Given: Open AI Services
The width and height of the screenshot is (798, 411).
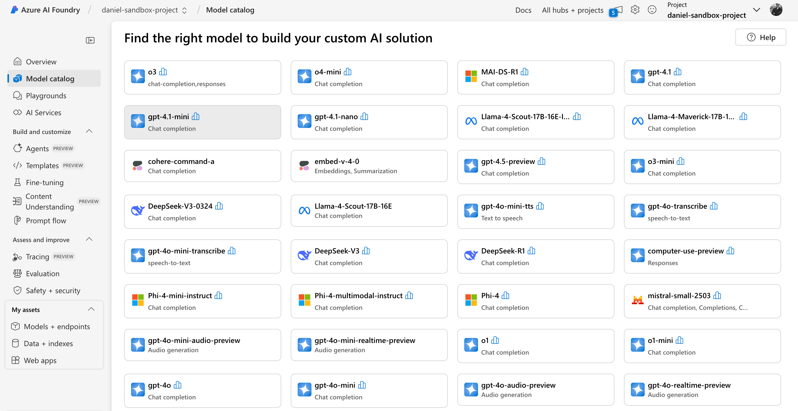Looking at the screenshot, I should click(x=54, y=113).
